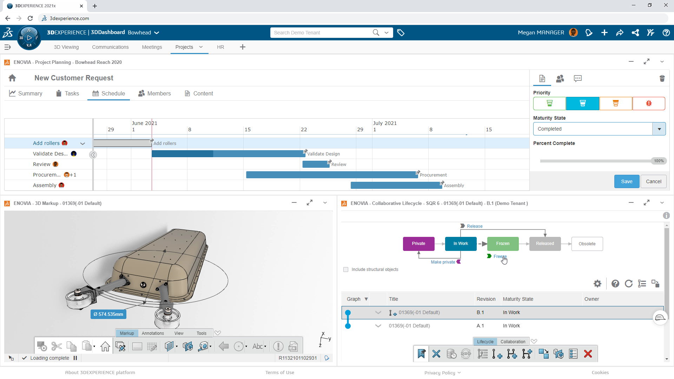Click the tag icon next to the search bar
Viewport: 674px width, 379px height.
point(401,33)
